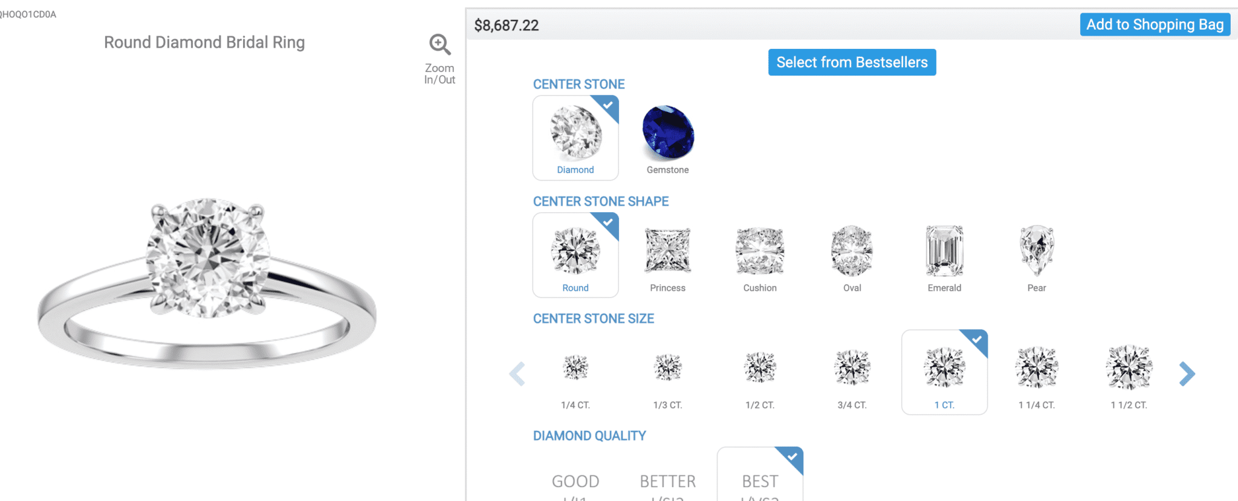Choose GOOD diamond quality
The image size is (1238, 501).
pos(575,482)
